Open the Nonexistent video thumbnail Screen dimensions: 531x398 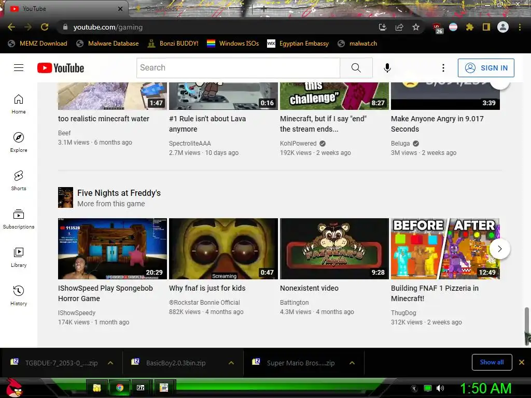point(334,249)
